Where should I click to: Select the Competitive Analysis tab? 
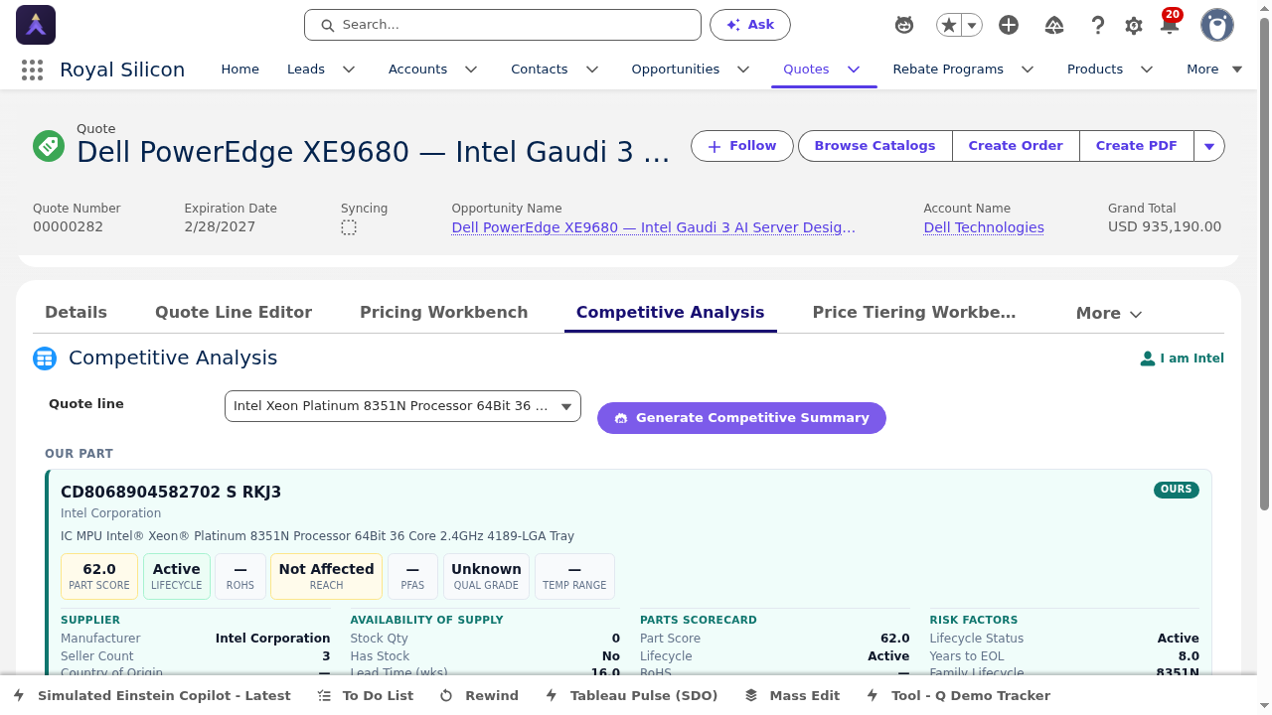point(671,313)
